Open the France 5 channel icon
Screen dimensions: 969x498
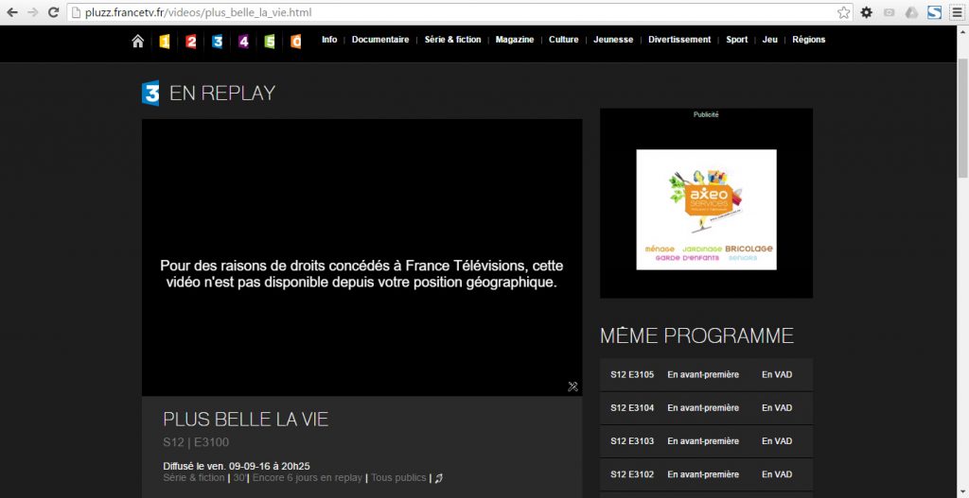click(270, 42)
